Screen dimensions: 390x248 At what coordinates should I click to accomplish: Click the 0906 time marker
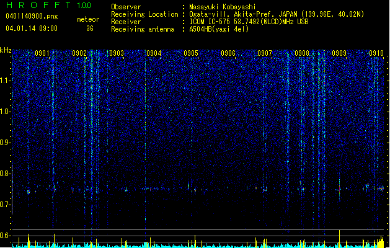228,53
